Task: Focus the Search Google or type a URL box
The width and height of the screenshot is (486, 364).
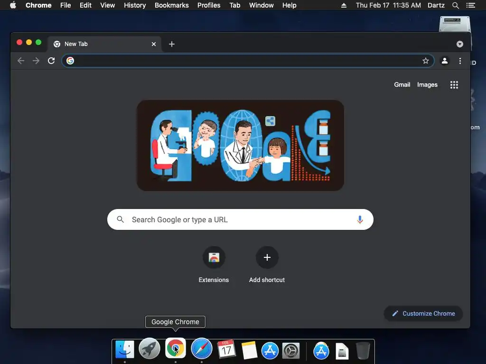Action: click(x=240, y=219)
